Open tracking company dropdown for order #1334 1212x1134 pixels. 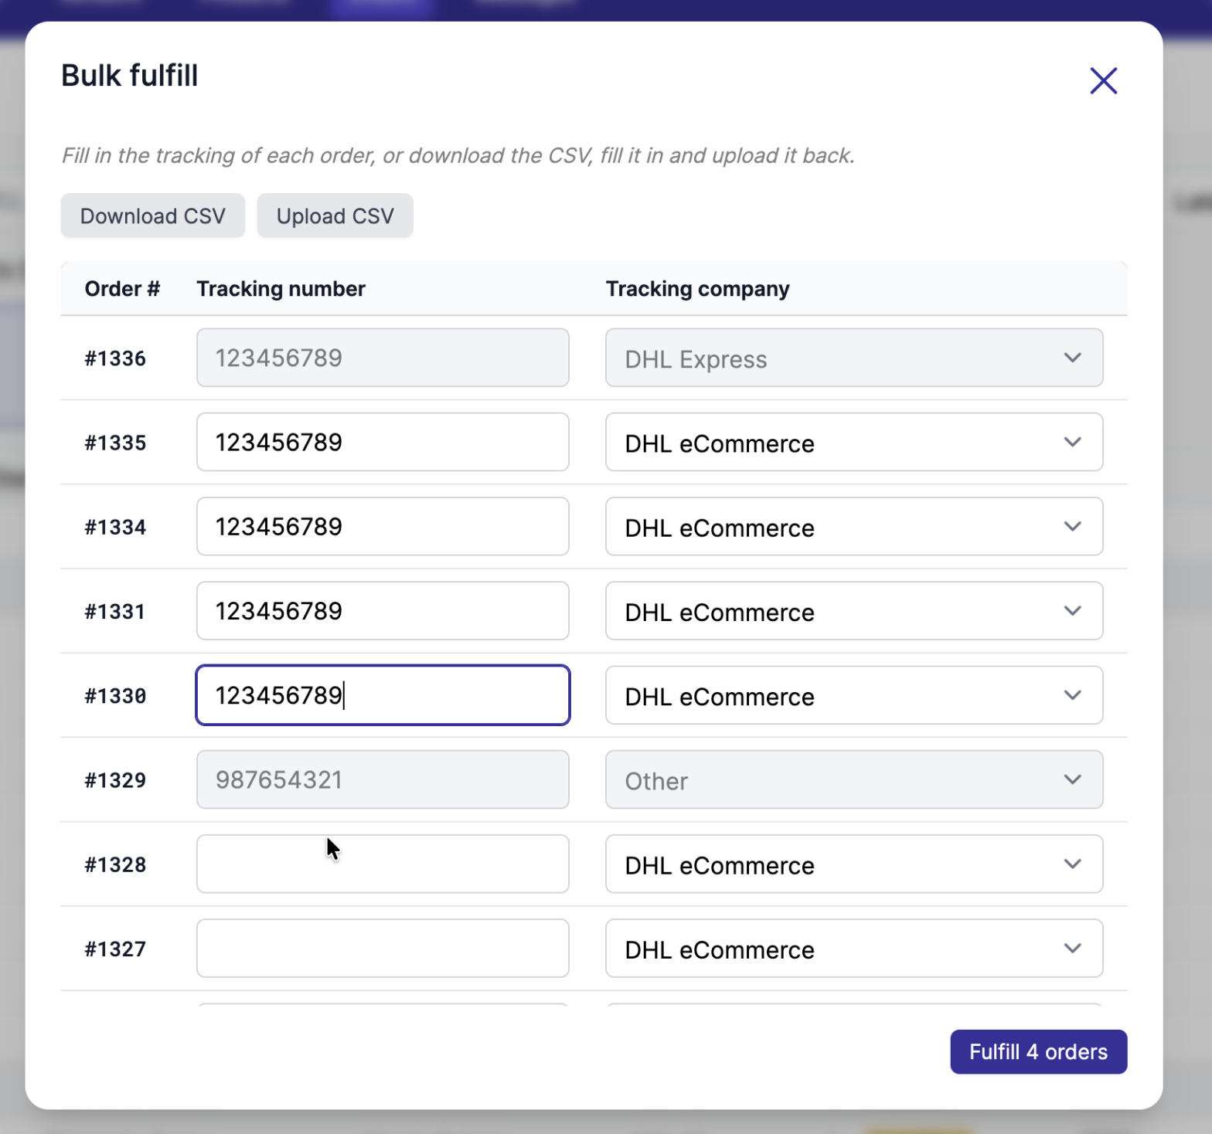pos(854,526)
